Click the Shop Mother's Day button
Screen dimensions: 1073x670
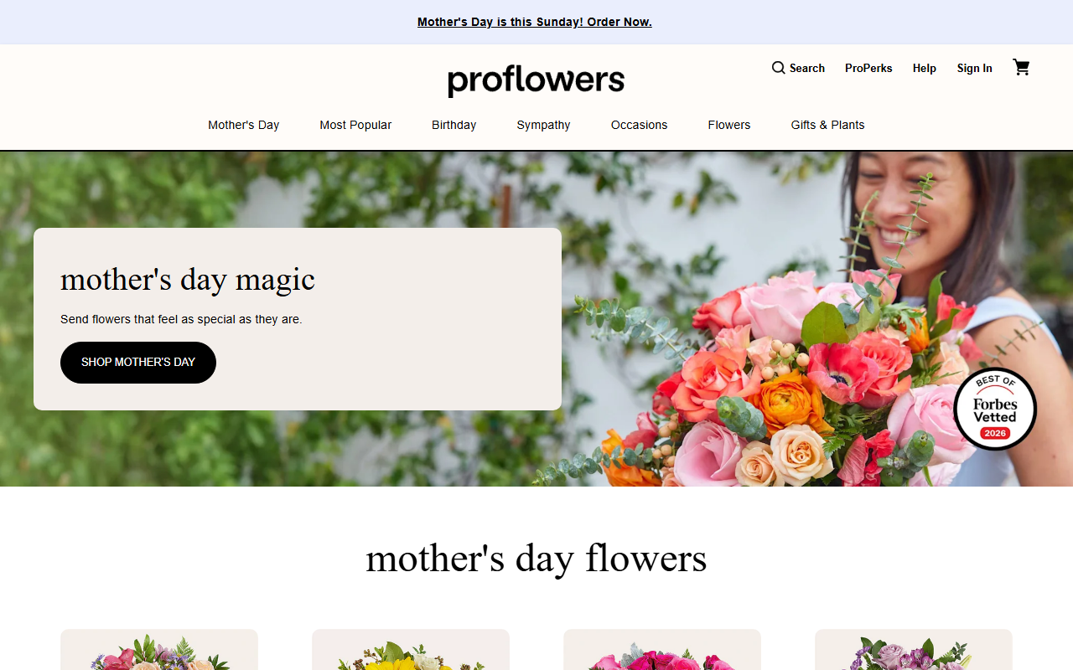[138, 363]
